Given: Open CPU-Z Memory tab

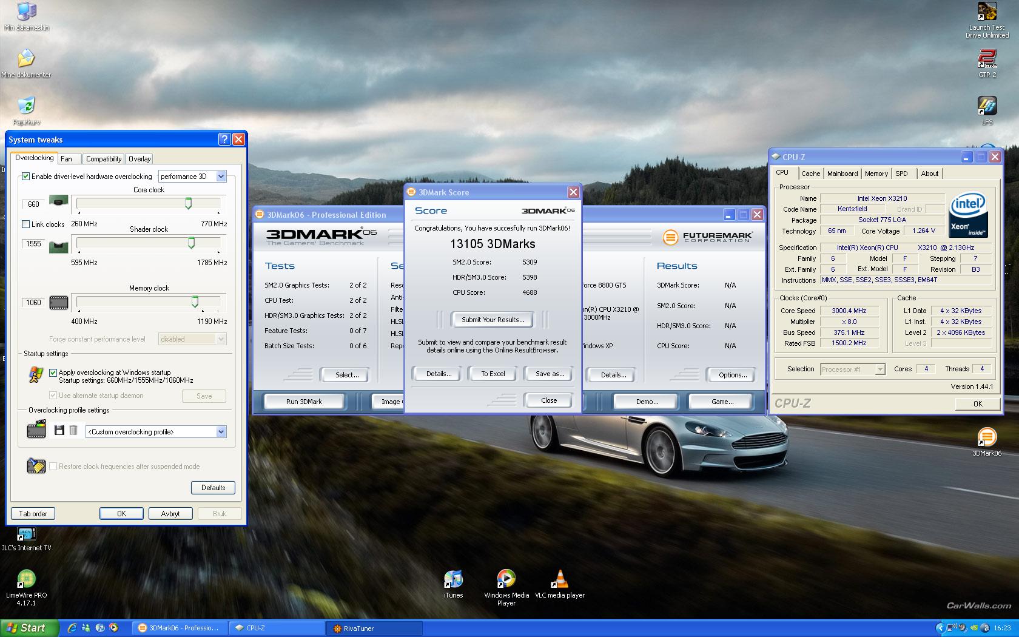Looking at the screenshot, I should [x=876, y=174].
